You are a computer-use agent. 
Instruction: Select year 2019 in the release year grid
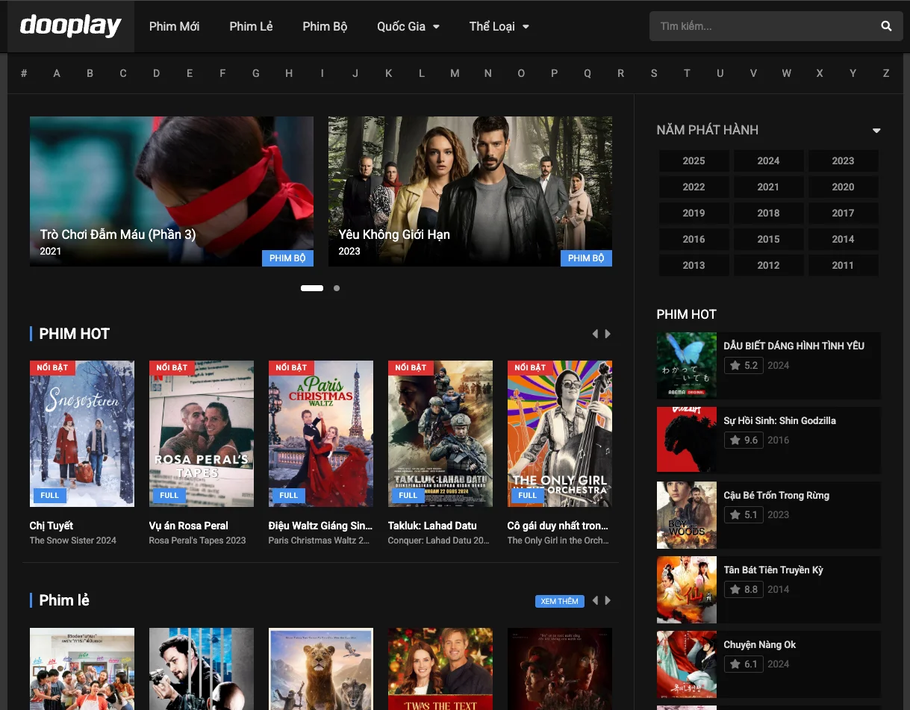694,213
